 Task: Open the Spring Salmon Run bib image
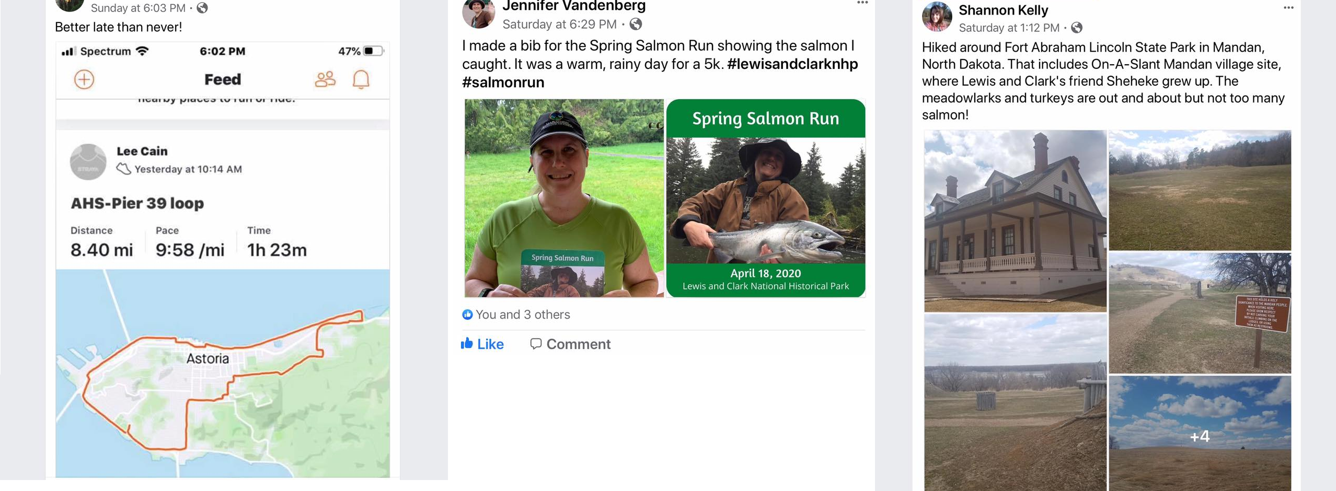pos(765,198)
